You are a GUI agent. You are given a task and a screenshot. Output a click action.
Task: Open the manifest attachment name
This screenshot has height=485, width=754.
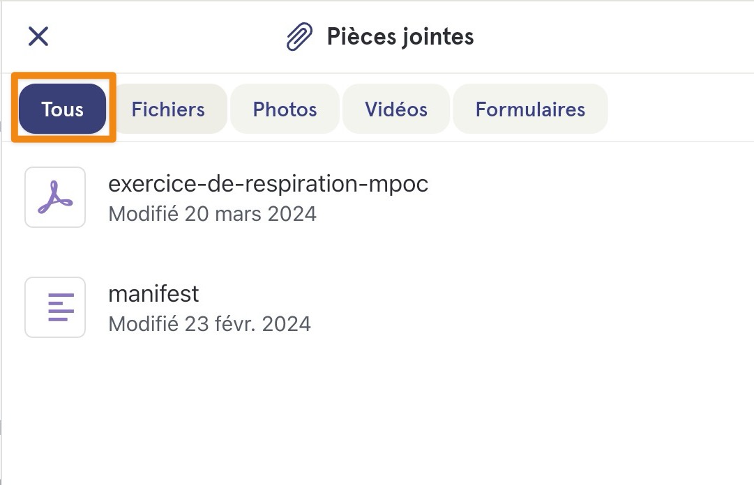pyautogui.click(x=153, y=293)
